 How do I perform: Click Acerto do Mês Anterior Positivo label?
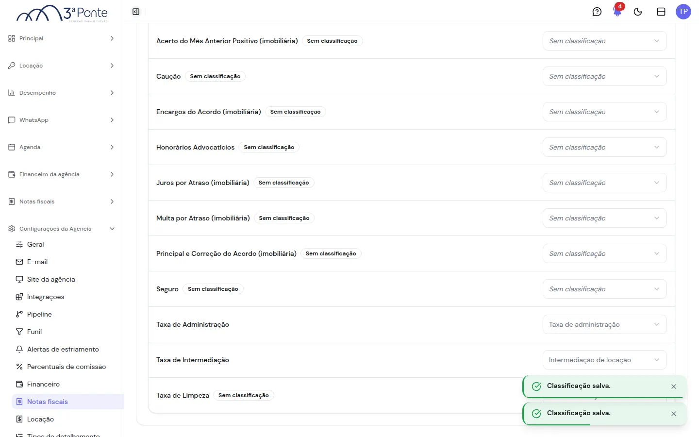pyautogui.click(x=227, y=41)
